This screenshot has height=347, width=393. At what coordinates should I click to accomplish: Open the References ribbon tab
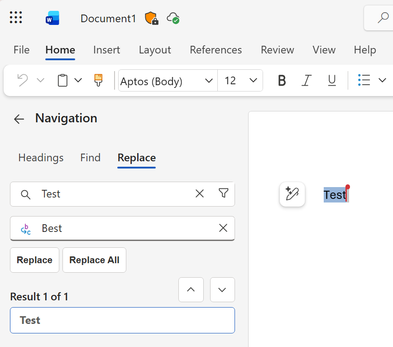pos(216,50)
